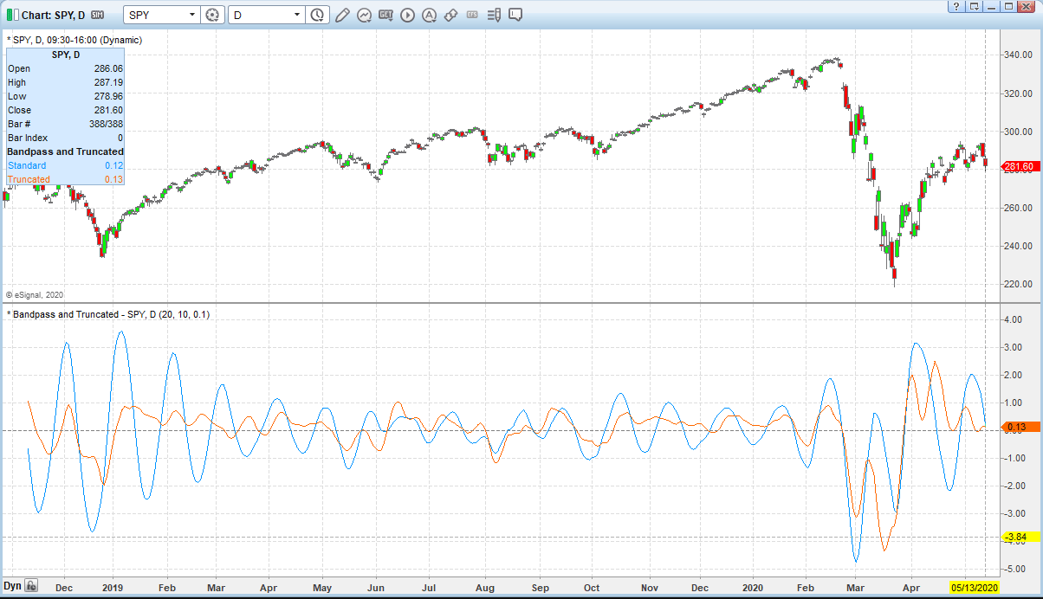Click the '2019' label on time axis
Screen dimensions: 1043x599
click(x=113, y=586)
